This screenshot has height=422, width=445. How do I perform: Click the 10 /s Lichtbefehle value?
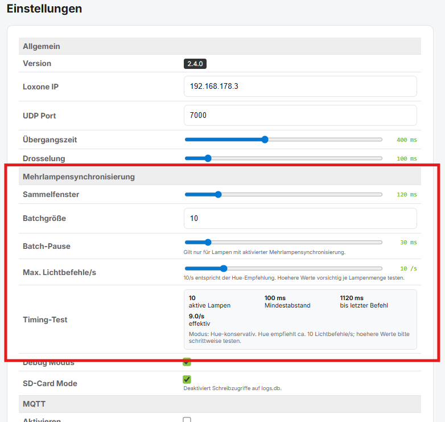point(409,268)
